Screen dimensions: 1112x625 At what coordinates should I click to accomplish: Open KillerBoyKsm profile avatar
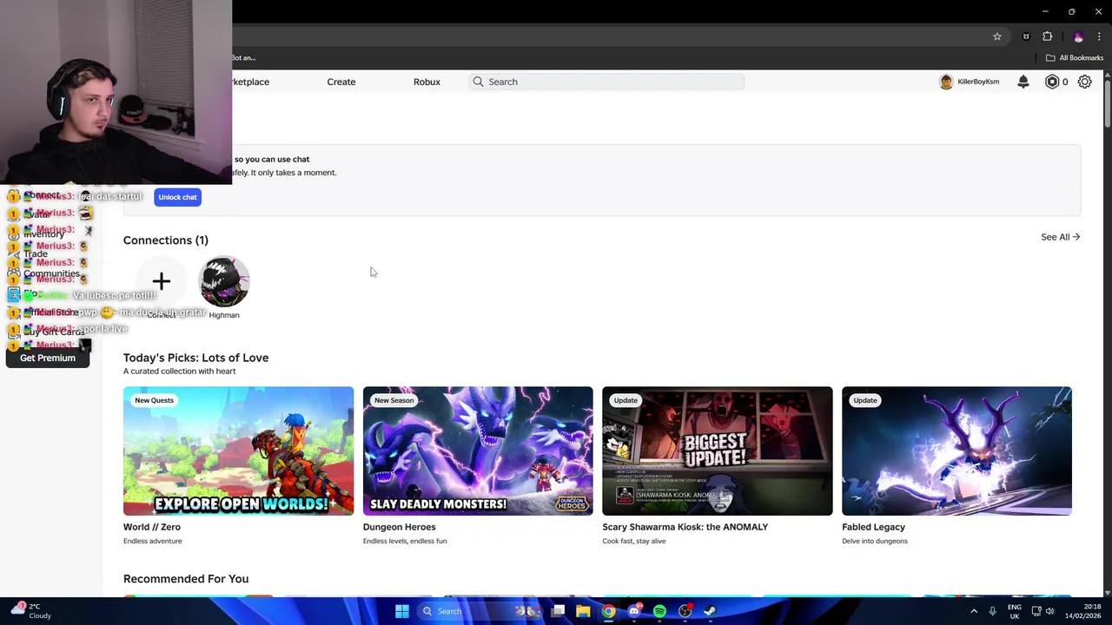coord(946,82)
